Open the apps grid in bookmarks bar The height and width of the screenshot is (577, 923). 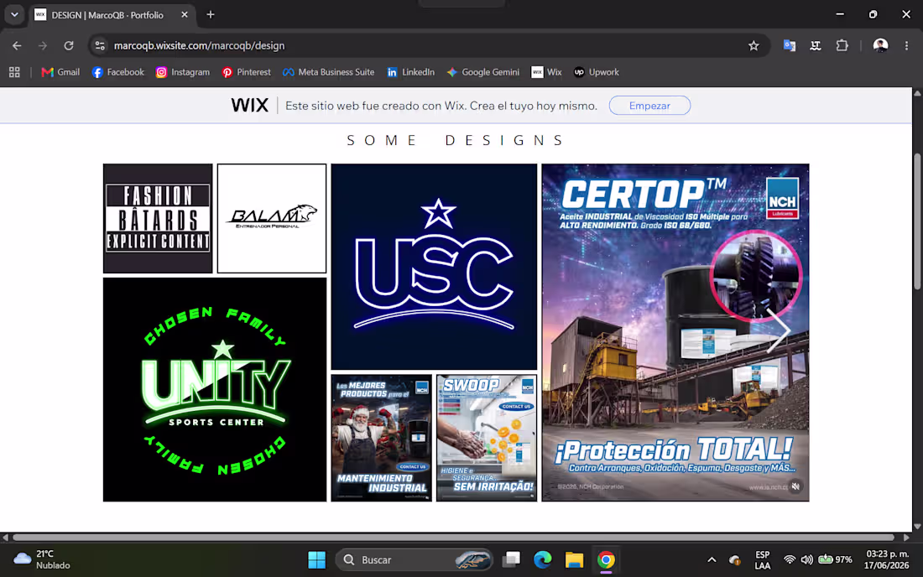click(14, 72)
